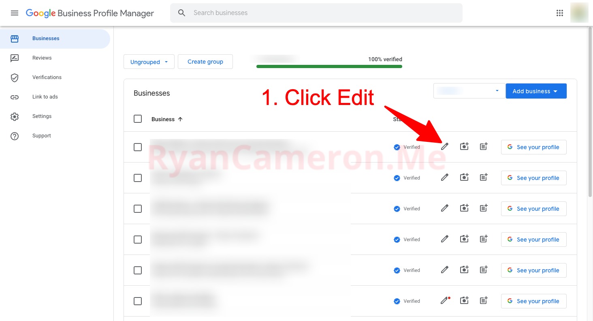Click the create post icon in fourth business row
This screenshot has height=321, width=593.
[484, 239]
